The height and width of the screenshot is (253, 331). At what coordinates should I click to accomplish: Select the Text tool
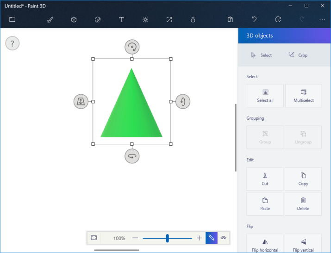click(x=121, y=19)
